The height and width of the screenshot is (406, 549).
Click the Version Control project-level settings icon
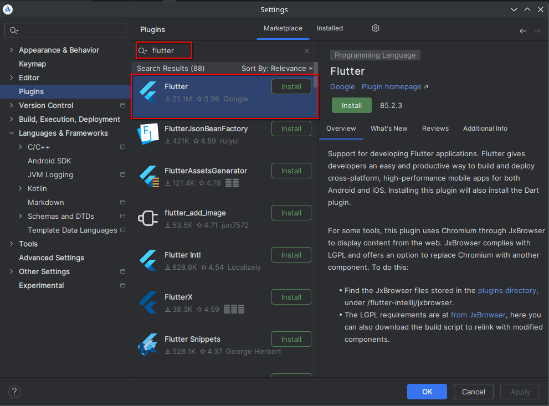click(x=122, y=105)
